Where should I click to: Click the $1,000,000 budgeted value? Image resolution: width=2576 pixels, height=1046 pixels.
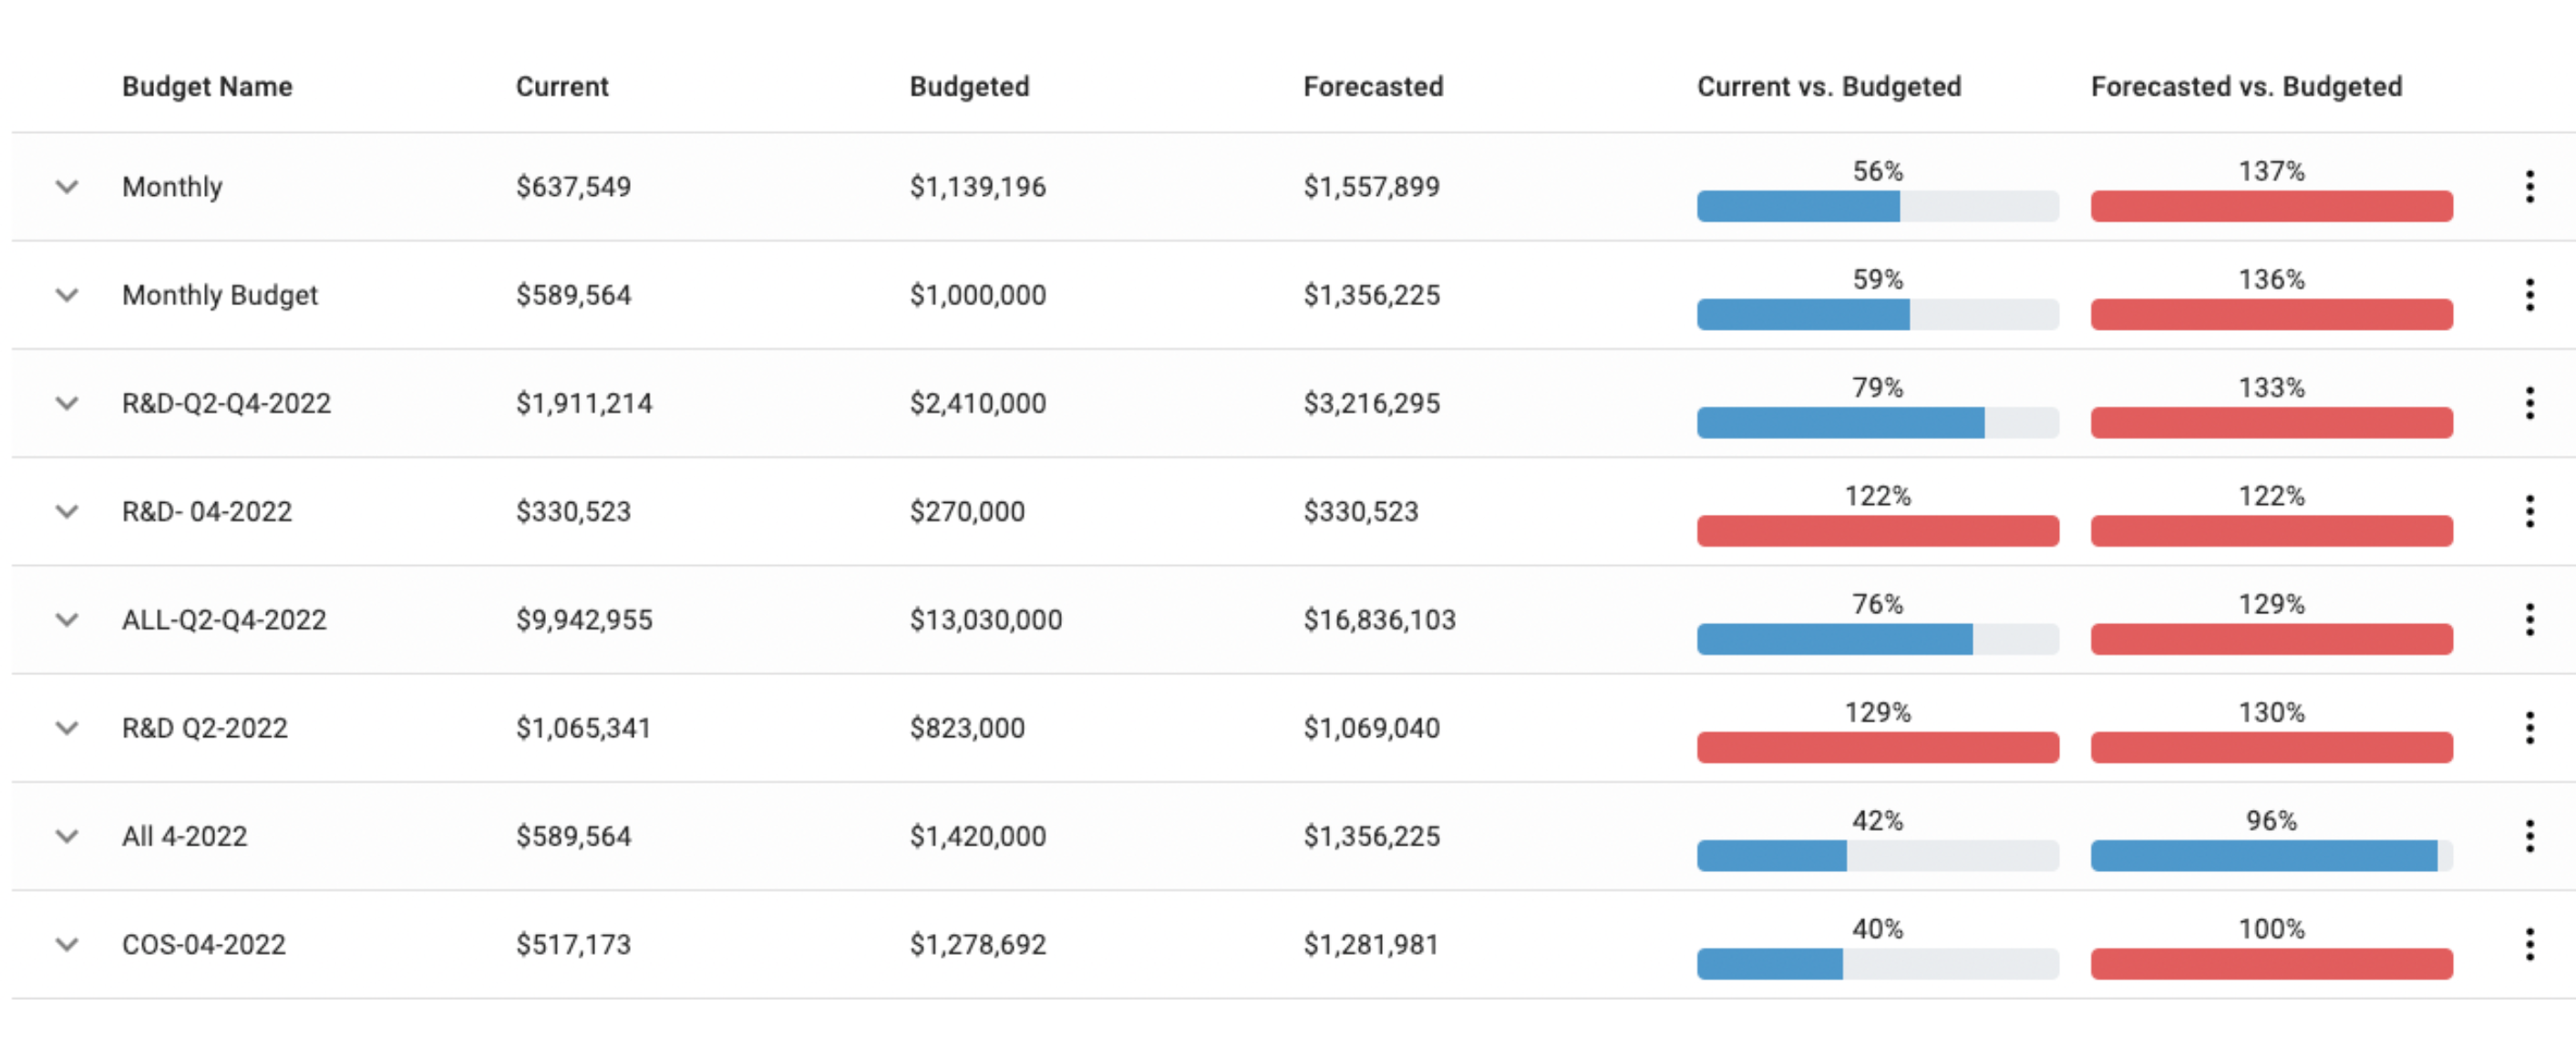(978, 295)
